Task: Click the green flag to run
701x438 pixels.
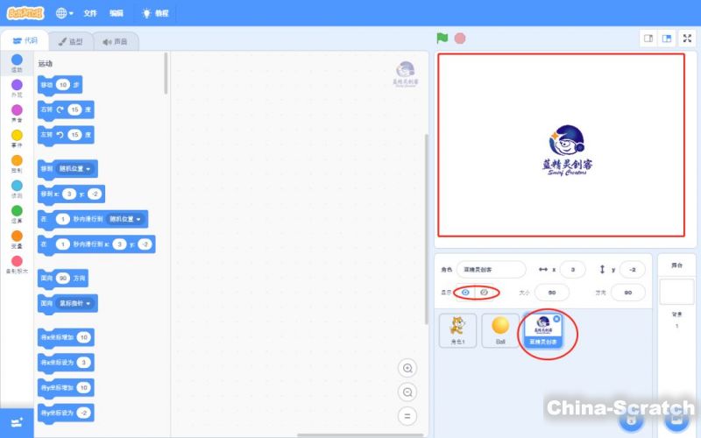Action: pyautogui.click(x=443, y=39)
